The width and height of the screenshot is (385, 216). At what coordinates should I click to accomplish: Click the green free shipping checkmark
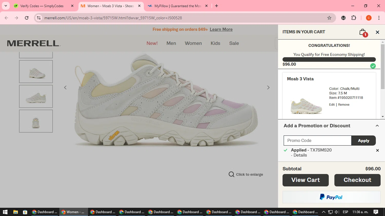point(373,66)
